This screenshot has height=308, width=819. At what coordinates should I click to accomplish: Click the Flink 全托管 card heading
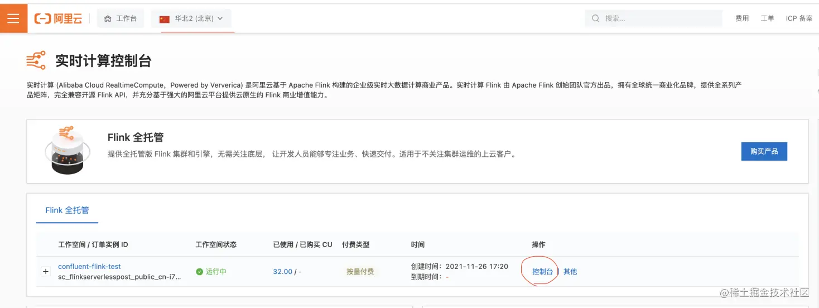click(x=136, y=137)
